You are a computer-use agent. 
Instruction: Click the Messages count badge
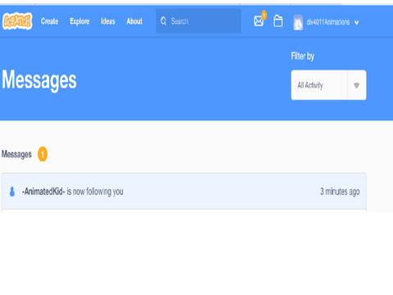pyautogui.click(x=43, y=154)
